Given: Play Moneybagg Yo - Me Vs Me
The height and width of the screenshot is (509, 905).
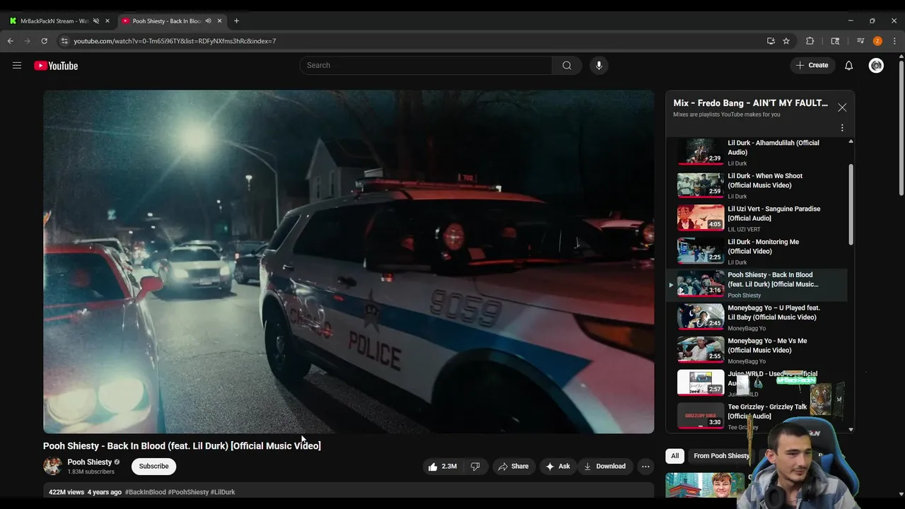Looking at the screenshot, I should tap(757, 350).
